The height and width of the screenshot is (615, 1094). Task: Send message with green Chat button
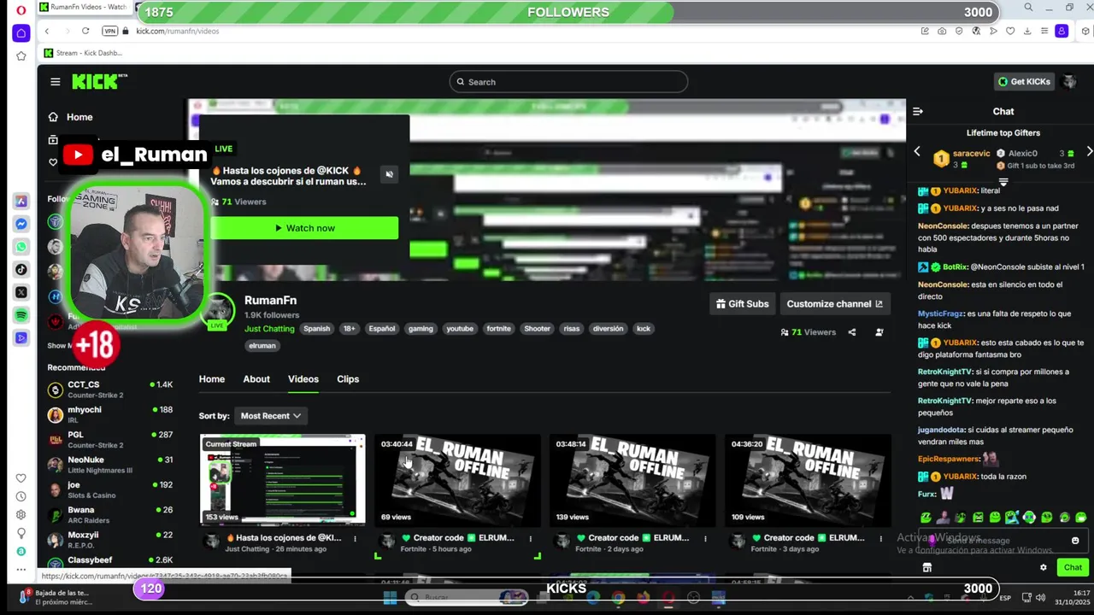tap(1073, 567)
